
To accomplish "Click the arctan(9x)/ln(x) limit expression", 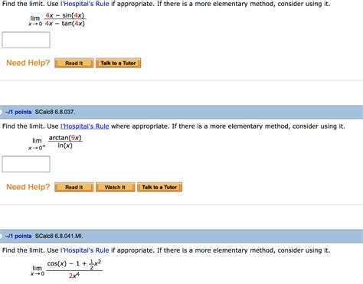I will pyautogui.click(x=56, y=142).
